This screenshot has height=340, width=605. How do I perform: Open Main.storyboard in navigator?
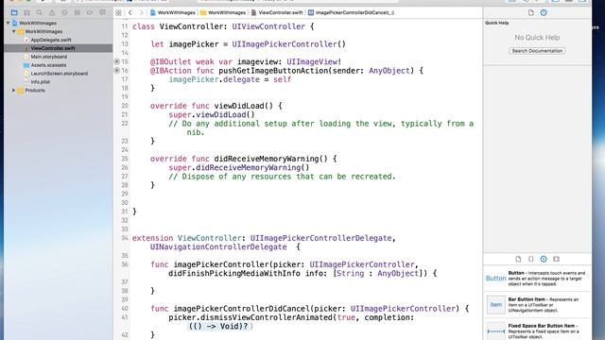(x=48, y=57)
